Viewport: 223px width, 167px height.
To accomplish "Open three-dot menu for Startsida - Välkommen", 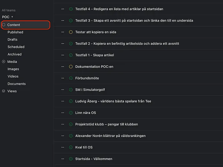I will click(63, 159).
